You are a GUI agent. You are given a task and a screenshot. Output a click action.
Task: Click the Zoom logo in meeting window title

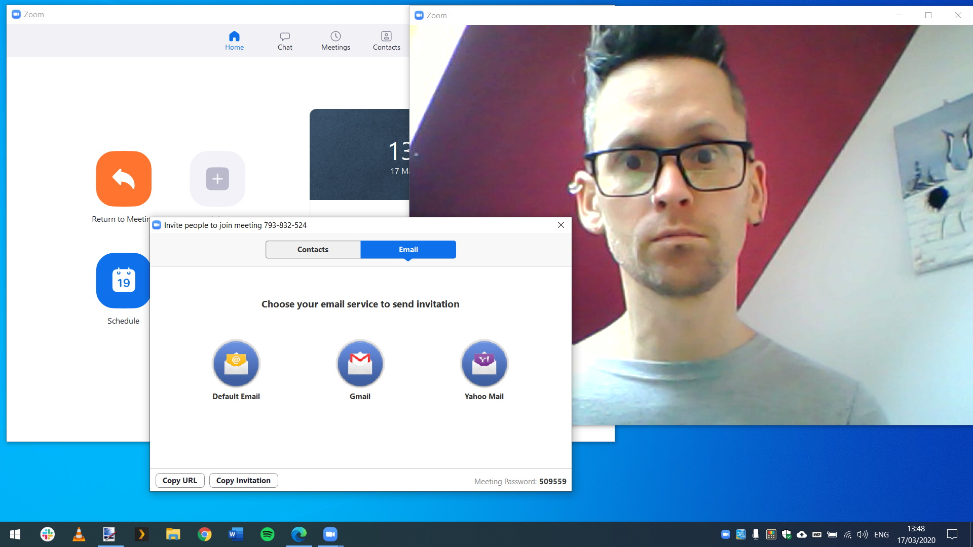coord(419,15)
